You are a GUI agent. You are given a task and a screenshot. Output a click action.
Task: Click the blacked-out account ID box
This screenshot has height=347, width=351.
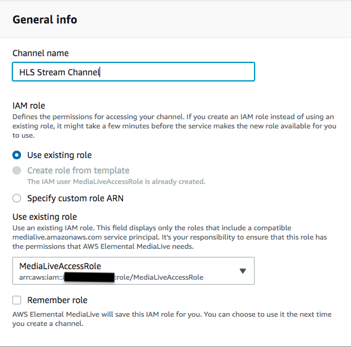(90, 277)
